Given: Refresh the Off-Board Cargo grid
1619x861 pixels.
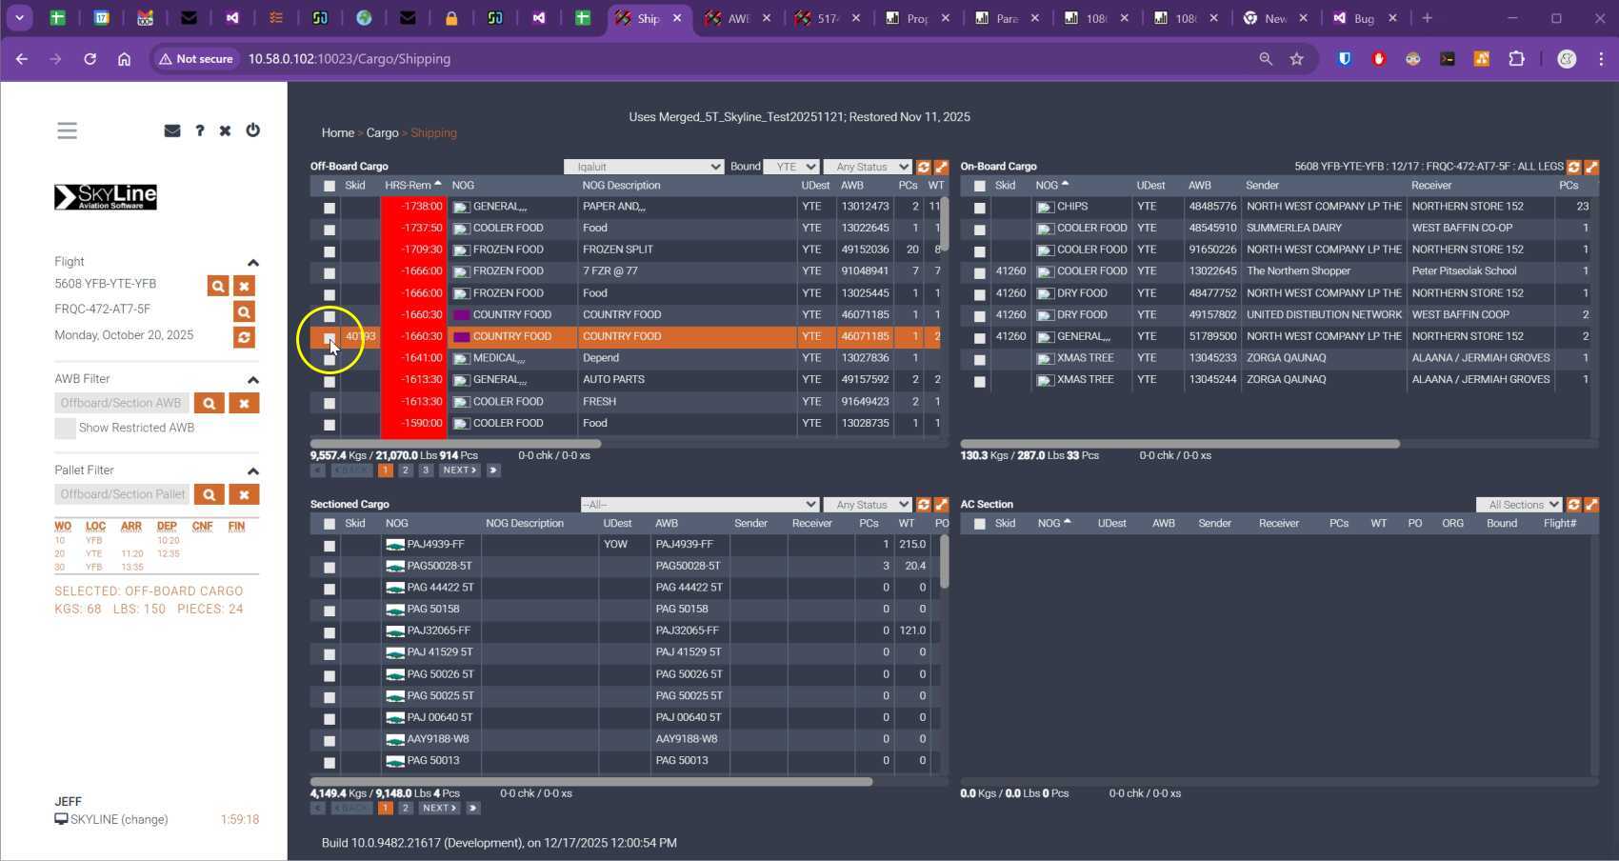Looking at the screenshot, I should (x=923, y=167).
